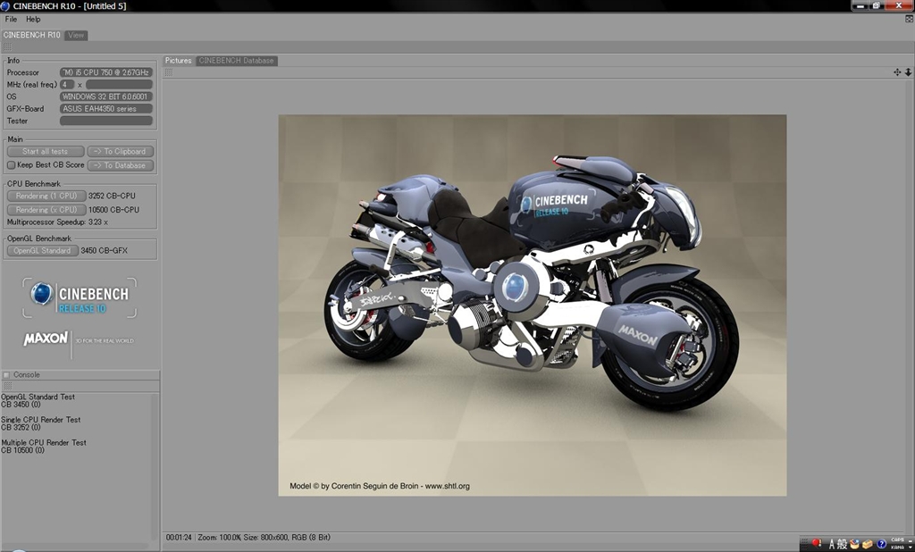Run the OpenGL Standard benchmark button
This screenshot has width=915, height=552.
(42, 251)
